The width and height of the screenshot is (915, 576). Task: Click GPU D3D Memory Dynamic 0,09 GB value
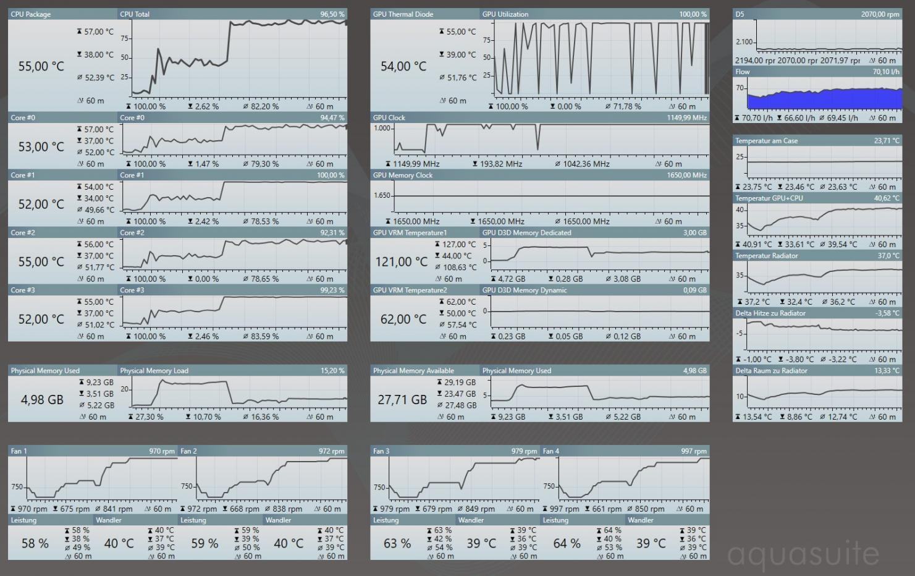pos(694,290)
